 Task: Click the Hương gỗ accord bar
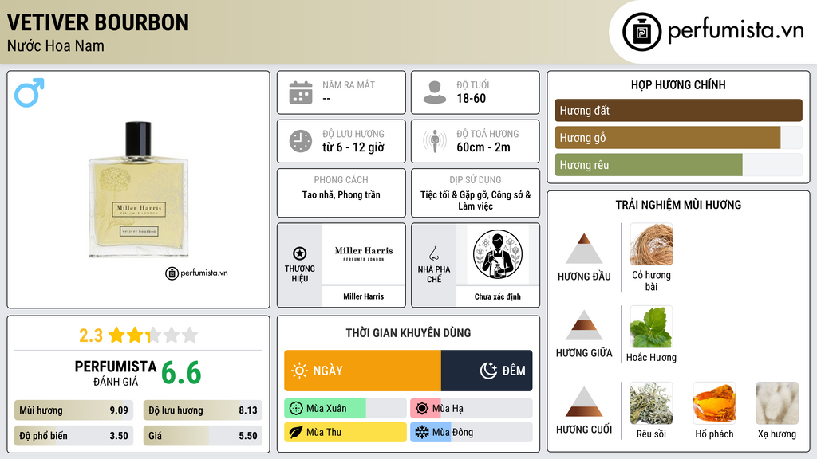[x=678, y=137]
